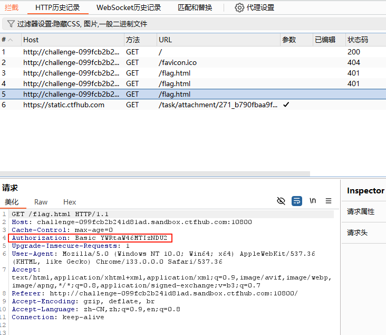Select request row 4 for /flag.html
Image resolution: width=386 pixels, height=335 pixels.
[193, 84]
